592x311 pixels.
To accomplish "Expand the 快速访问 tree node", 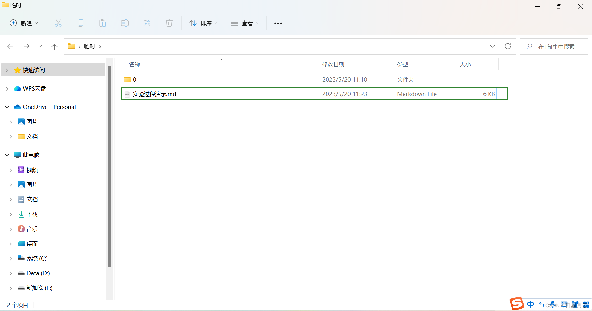I will click(7, 70).
